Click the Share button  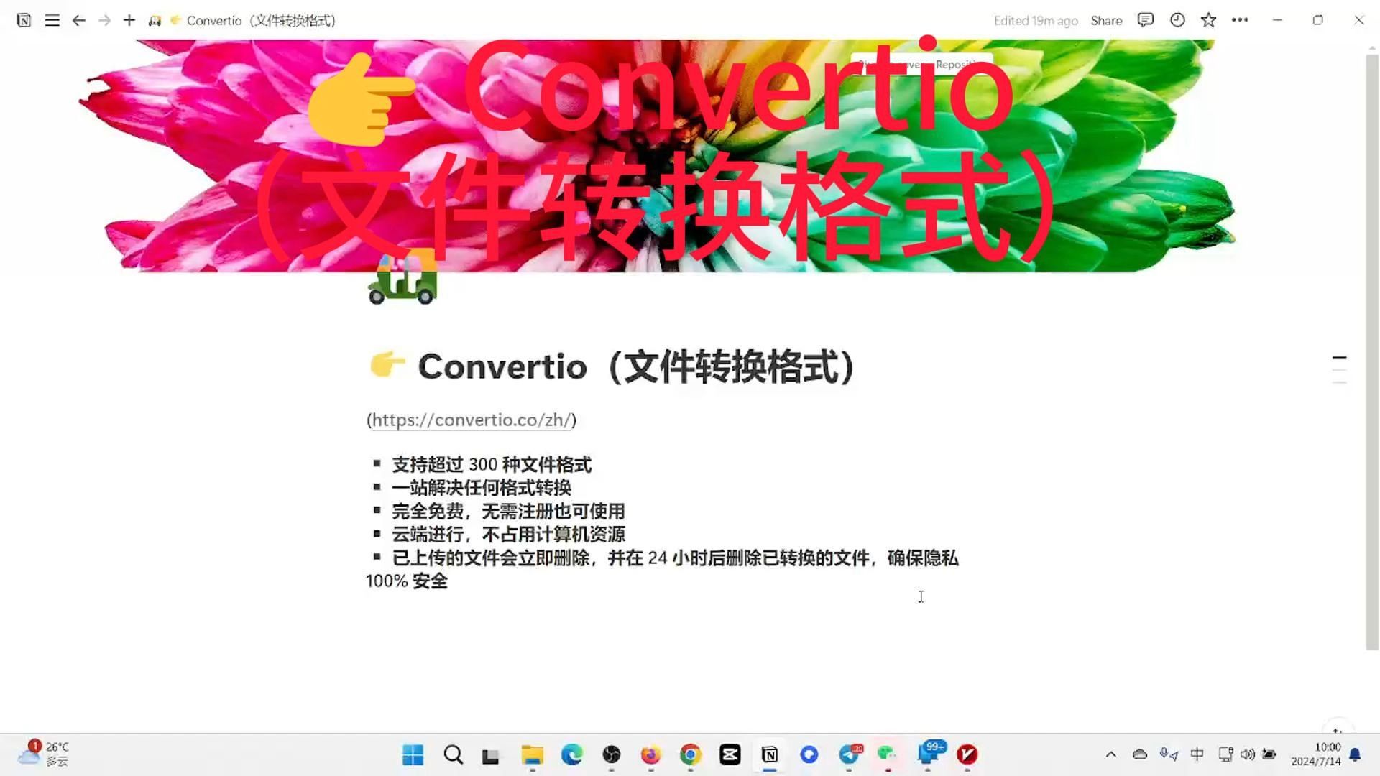point(1106,21)
